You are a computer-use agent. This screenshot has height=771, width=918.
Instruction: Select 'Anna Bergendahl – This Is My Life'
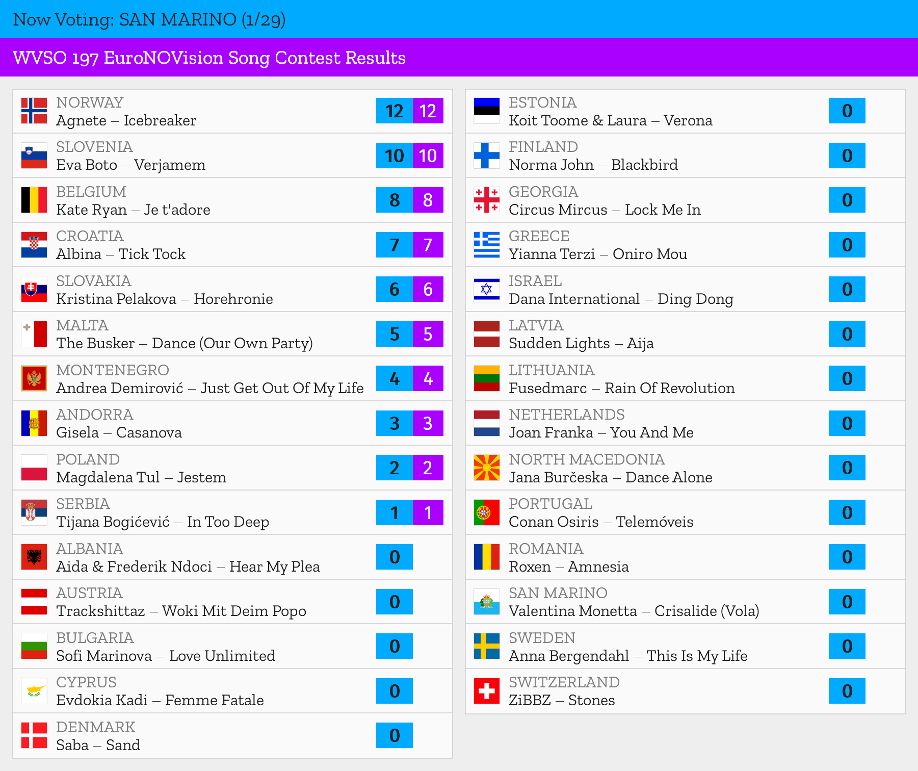coord(628,656)
